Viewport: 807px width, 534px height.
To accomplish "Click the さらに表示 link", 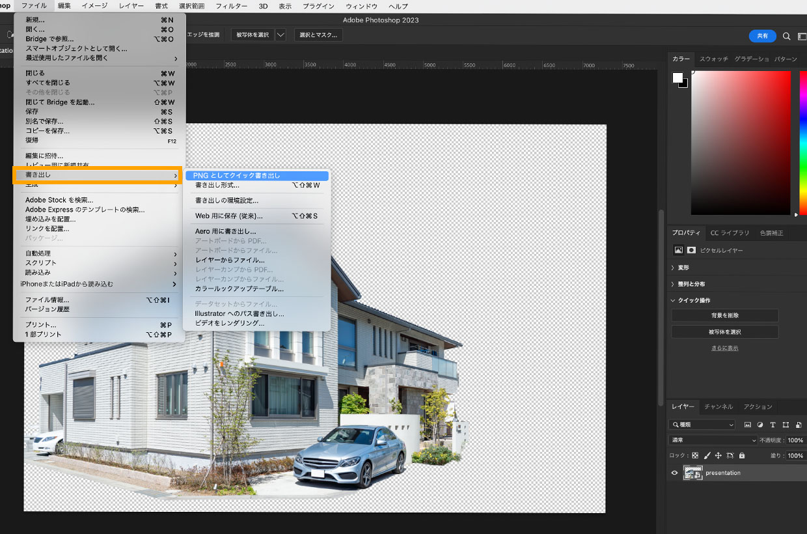I will 724,348.
